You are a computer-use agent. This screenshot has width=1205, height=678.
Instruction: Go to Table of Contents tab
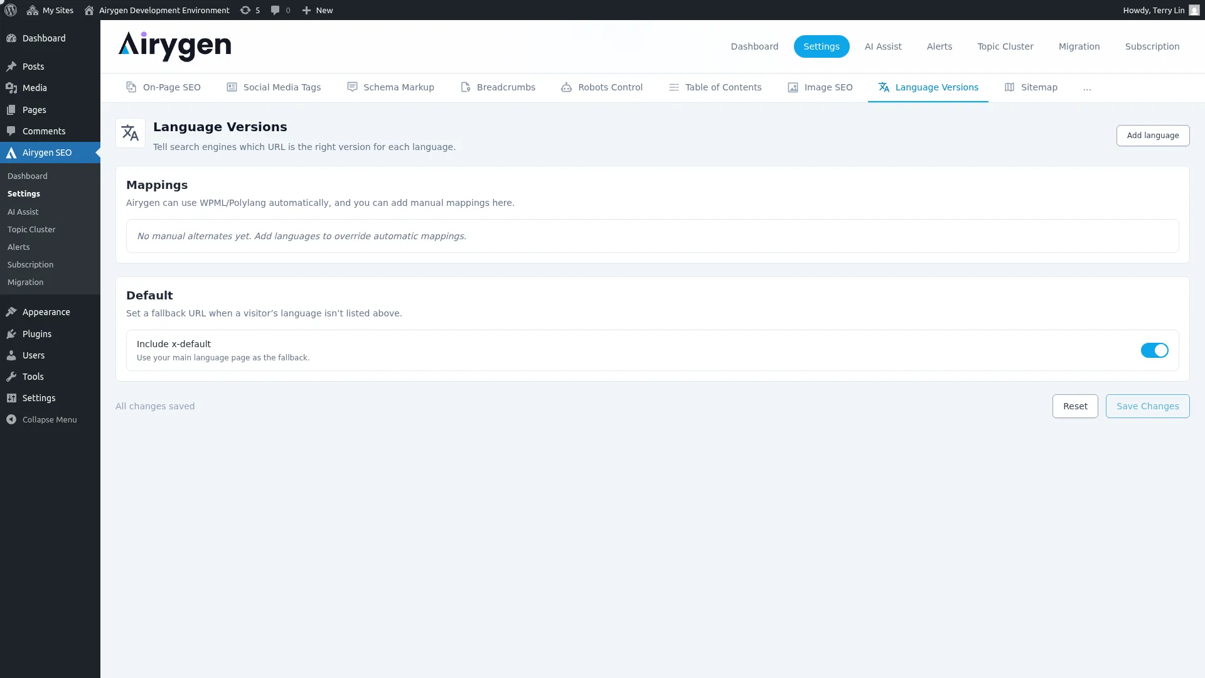pyautogui.click(x=715, y=87)
